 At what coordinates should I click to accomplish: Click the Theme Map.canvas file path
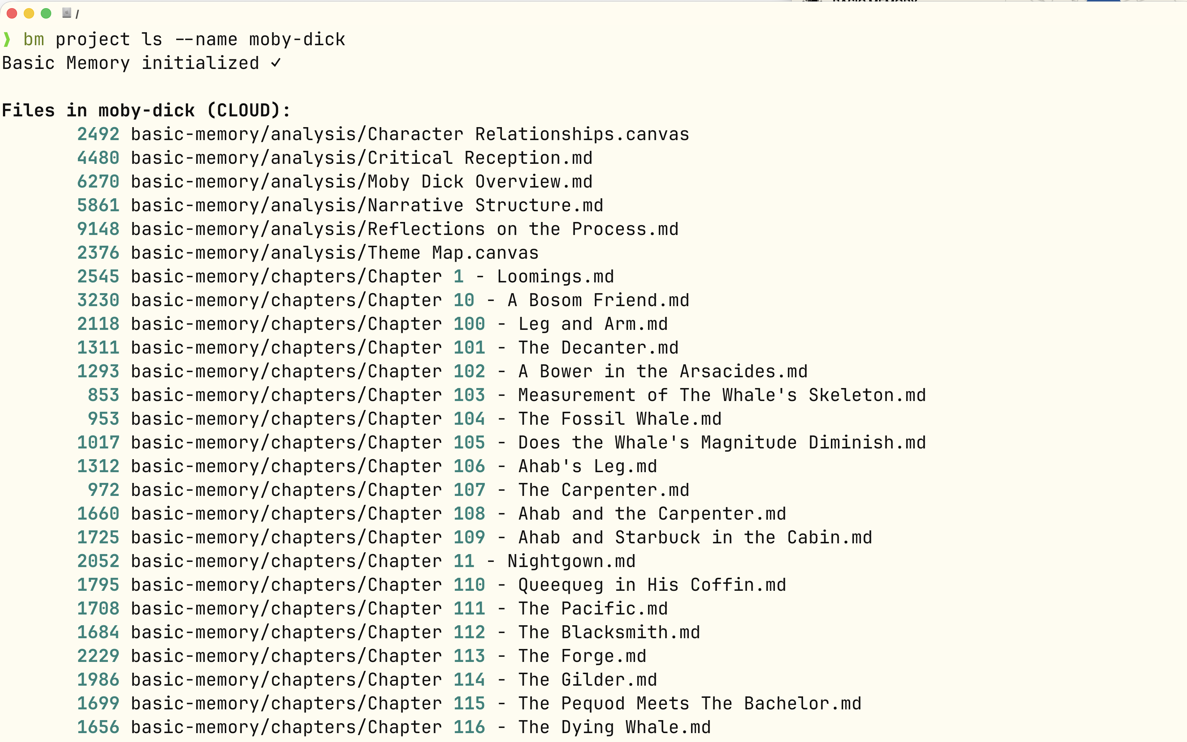[335, 253]
